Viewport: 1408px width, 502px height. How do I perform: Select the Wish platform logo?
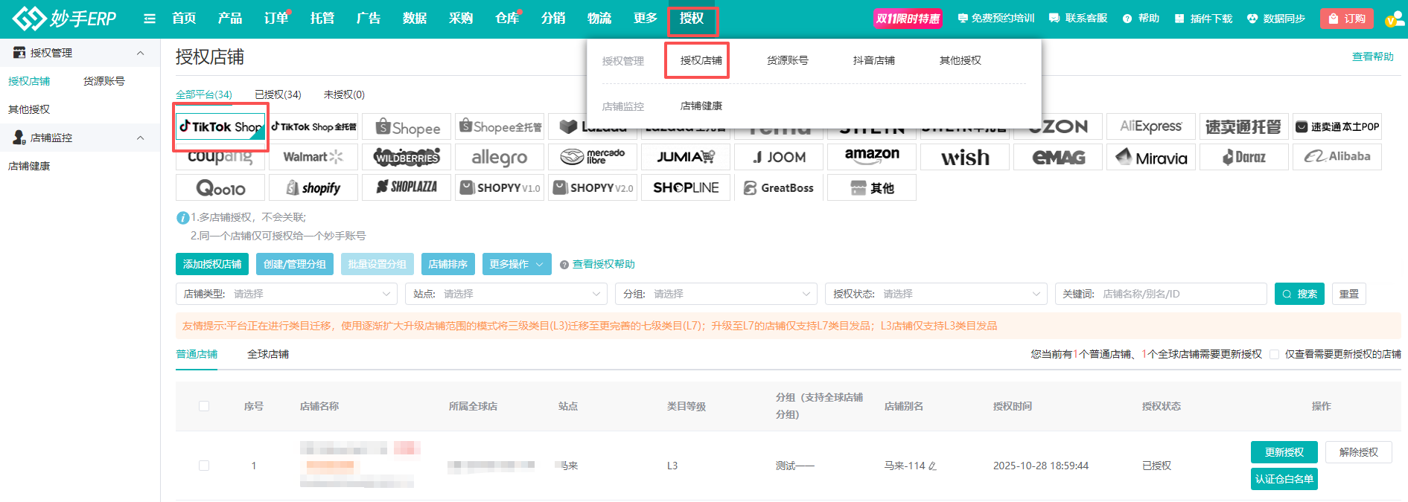coord(964,157)
